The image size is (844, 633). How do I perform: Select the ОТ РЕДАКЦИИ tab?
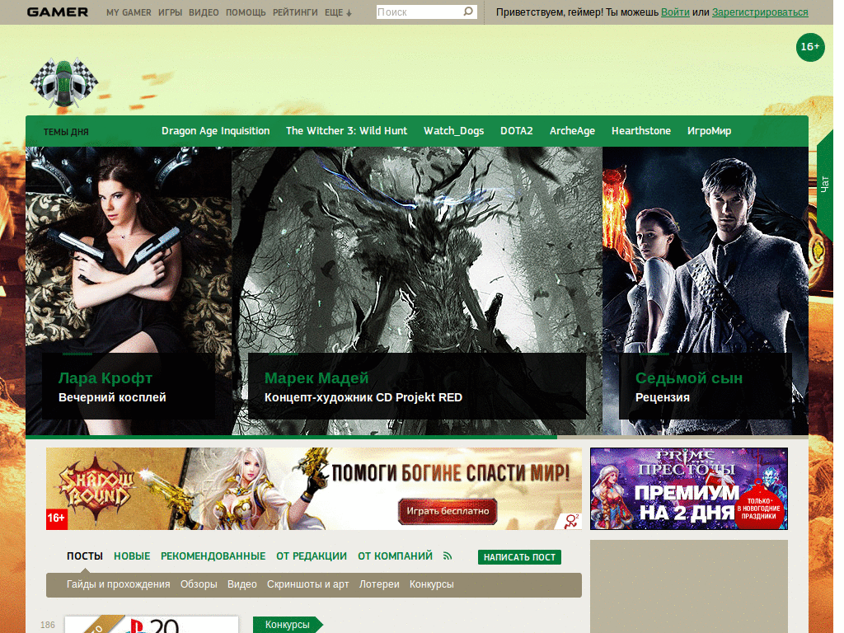coord(311,556)
